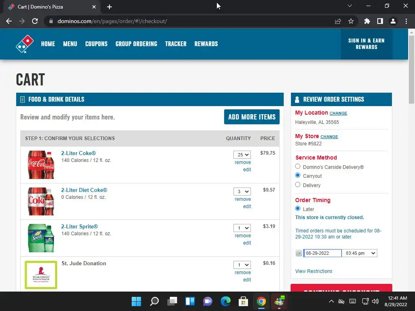Viewport: 415px width, 311px height.
Task: Edit the 2-Liter Coke item
Action: (247, 170)
